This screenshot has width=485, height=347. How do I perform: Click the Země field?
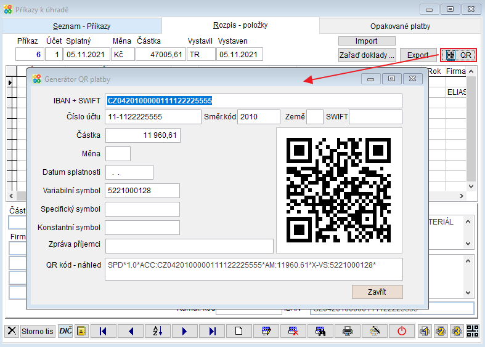[x=314, y=117]
